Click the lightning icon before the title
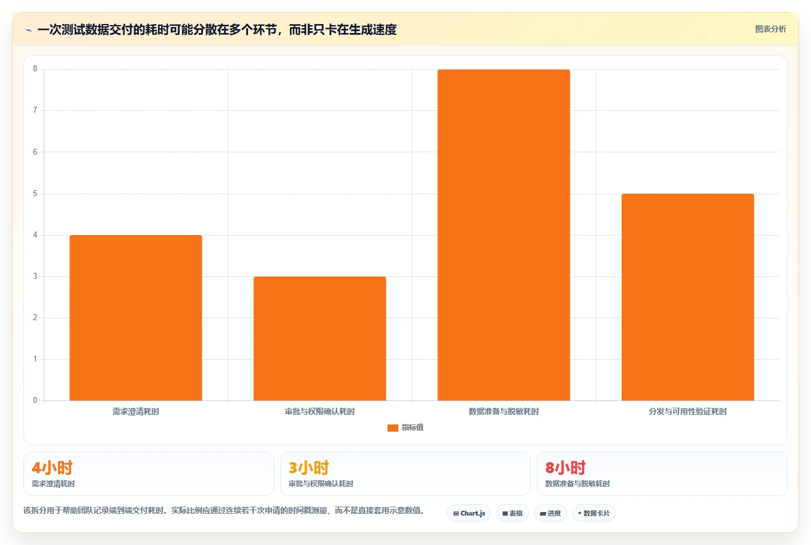This screenshot has width=811, height=545. click(x=28, y=30)
